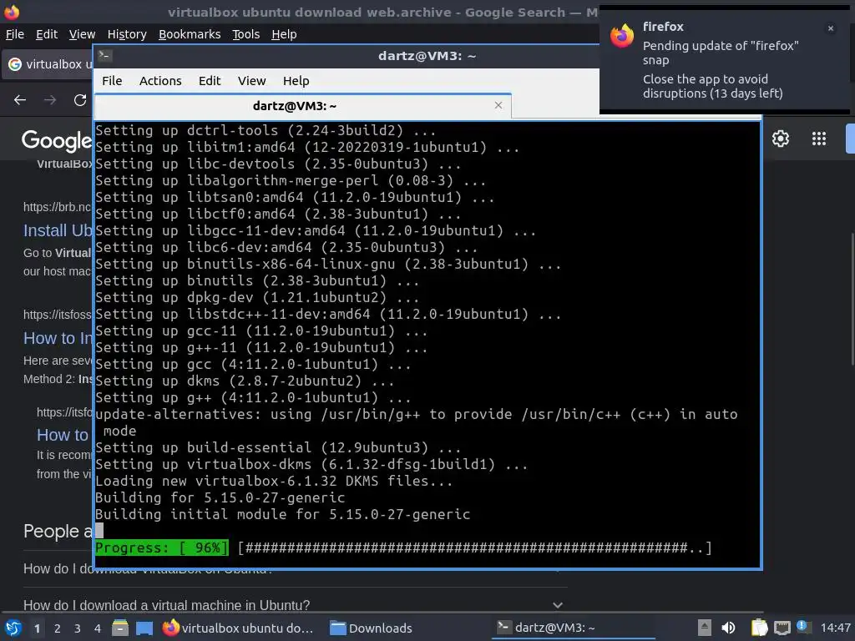This screenshot has width=855, height=641.
Task: Click the Firefox forward arrow button
Action: (50, 100)
